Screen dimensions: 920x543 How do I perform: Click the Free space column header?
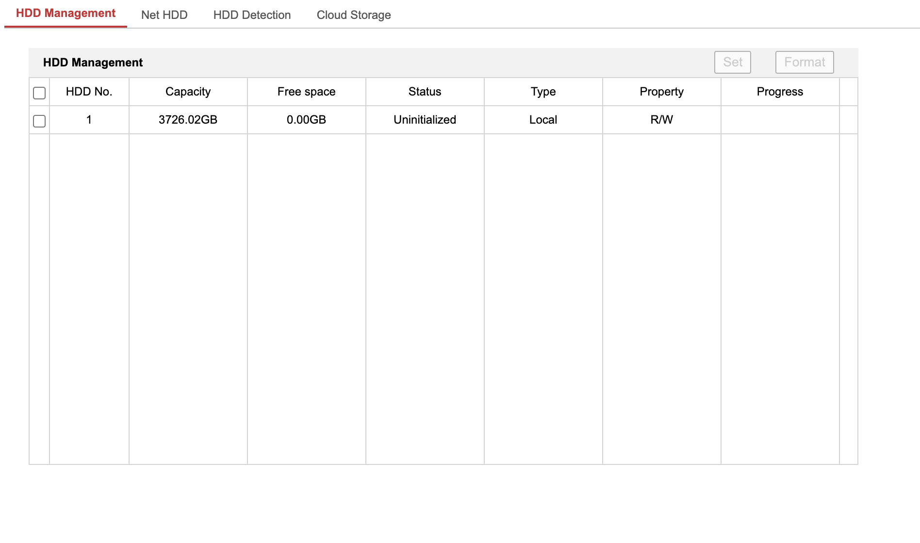click(306, 92)
